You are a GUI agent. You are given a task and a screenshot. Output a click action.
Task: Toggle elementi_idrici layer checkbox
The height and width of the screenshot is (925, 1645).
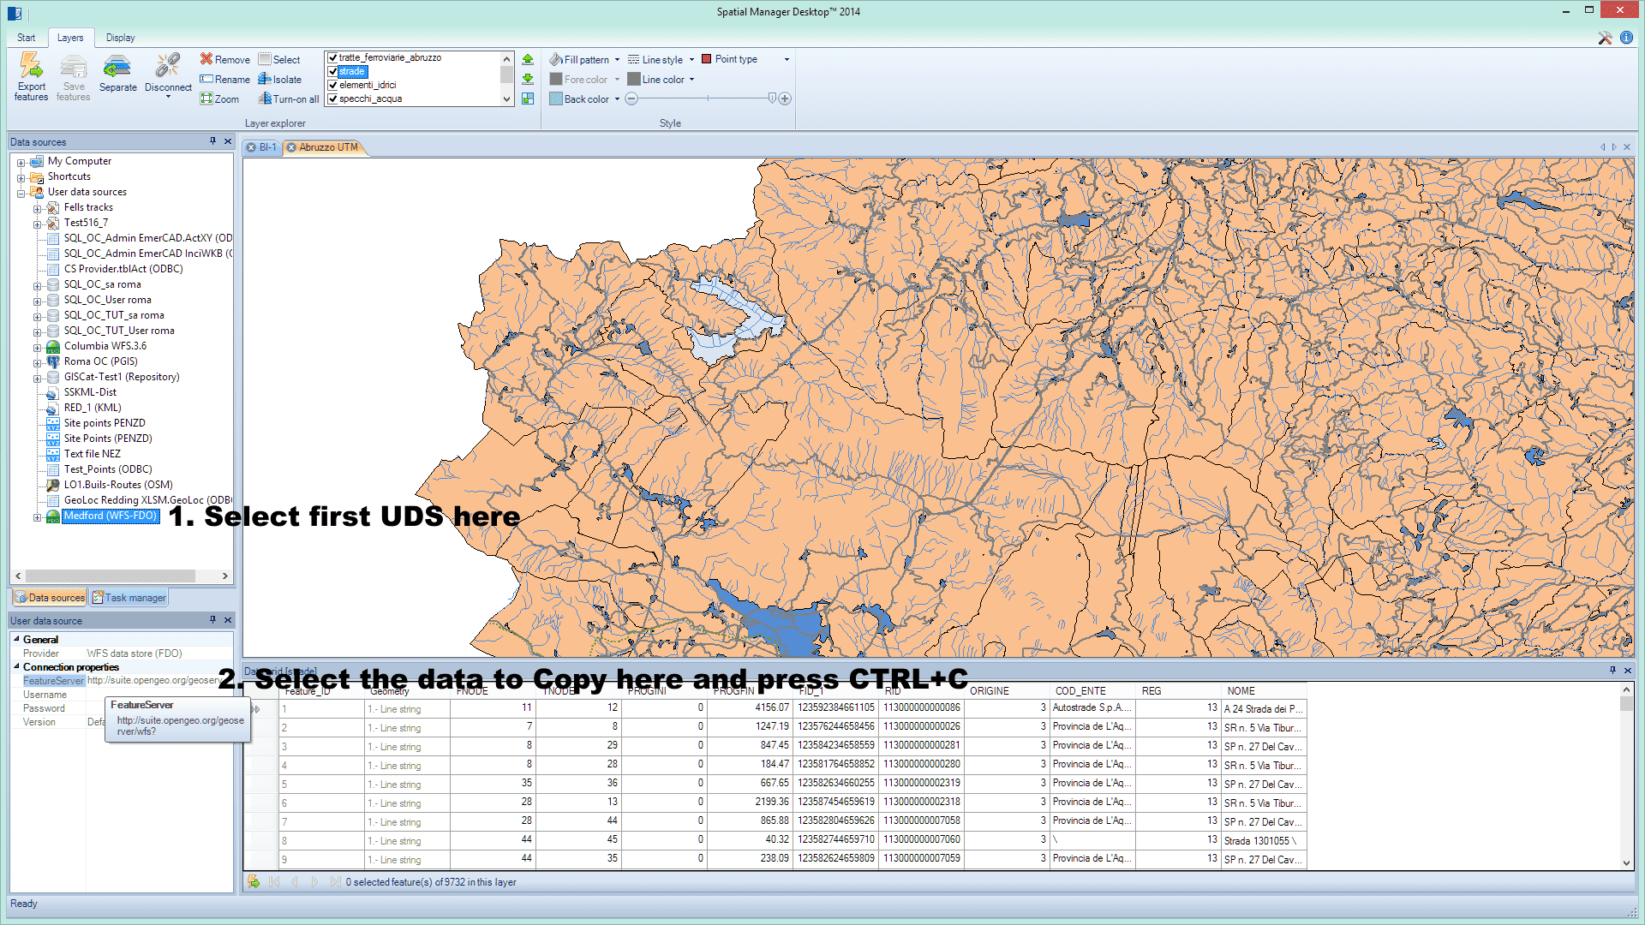[x=332, y=85]
